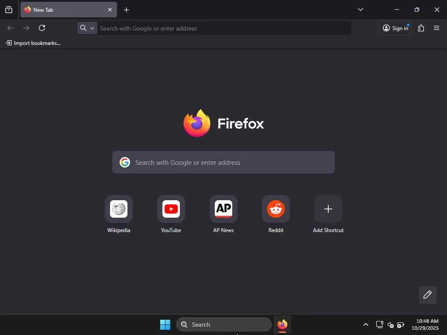
Task: Expand the list all tabs chevron
Action: [360, 10]
